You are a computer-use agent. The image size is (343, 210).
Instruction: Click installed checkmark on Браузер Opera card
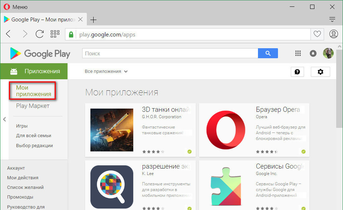coord(303,151)
